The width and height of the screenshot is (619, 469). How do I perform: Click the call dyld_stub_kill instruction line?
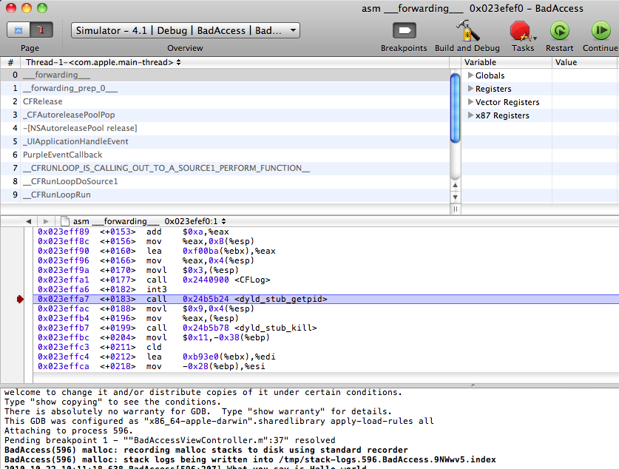[326, 328]
